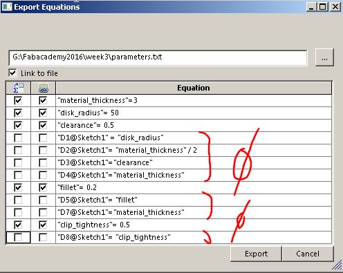The width and height of the screenshot is (343, 273).
Task: Uncheck export checkbox for material_thickness row
Action: click(18, 100)
